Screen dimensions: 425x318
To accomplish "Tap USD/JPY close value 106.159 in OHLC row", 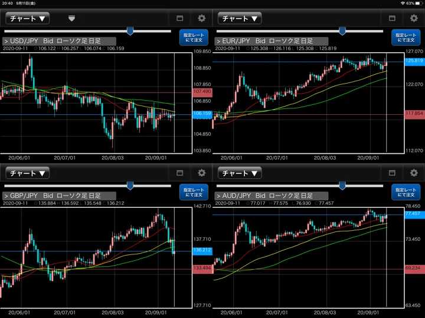I will pos(116,48).
